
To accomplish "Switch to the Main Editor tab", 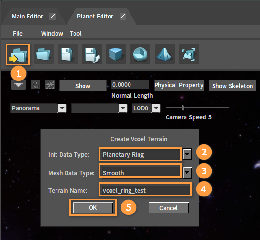I will (28, 17).
